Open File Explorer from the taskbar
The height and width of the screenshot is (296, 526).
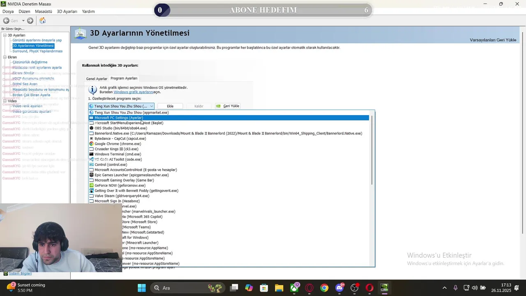(279, 288)
